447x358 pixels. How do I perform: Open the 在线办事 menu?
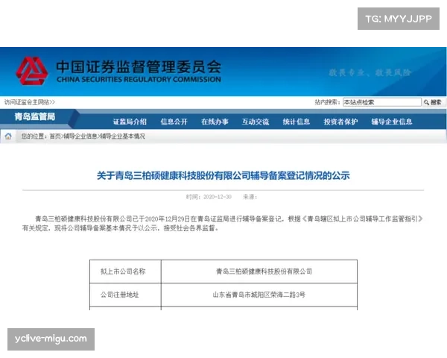(215, 122)
